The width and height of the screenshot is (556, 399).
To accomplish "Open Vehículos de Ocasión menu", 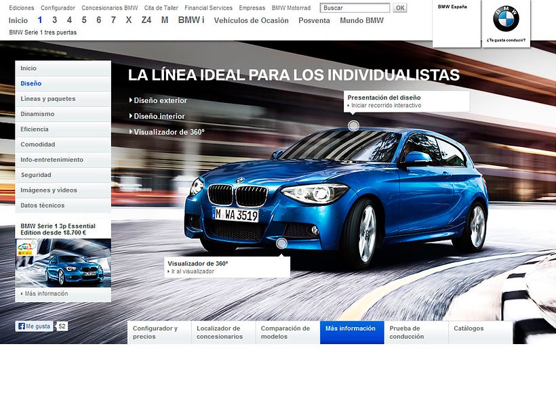I will [251, 20].
